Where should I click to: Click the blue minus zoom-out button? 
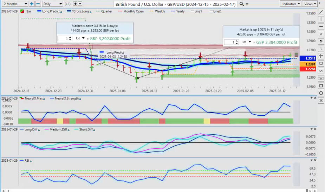(37, 4)
